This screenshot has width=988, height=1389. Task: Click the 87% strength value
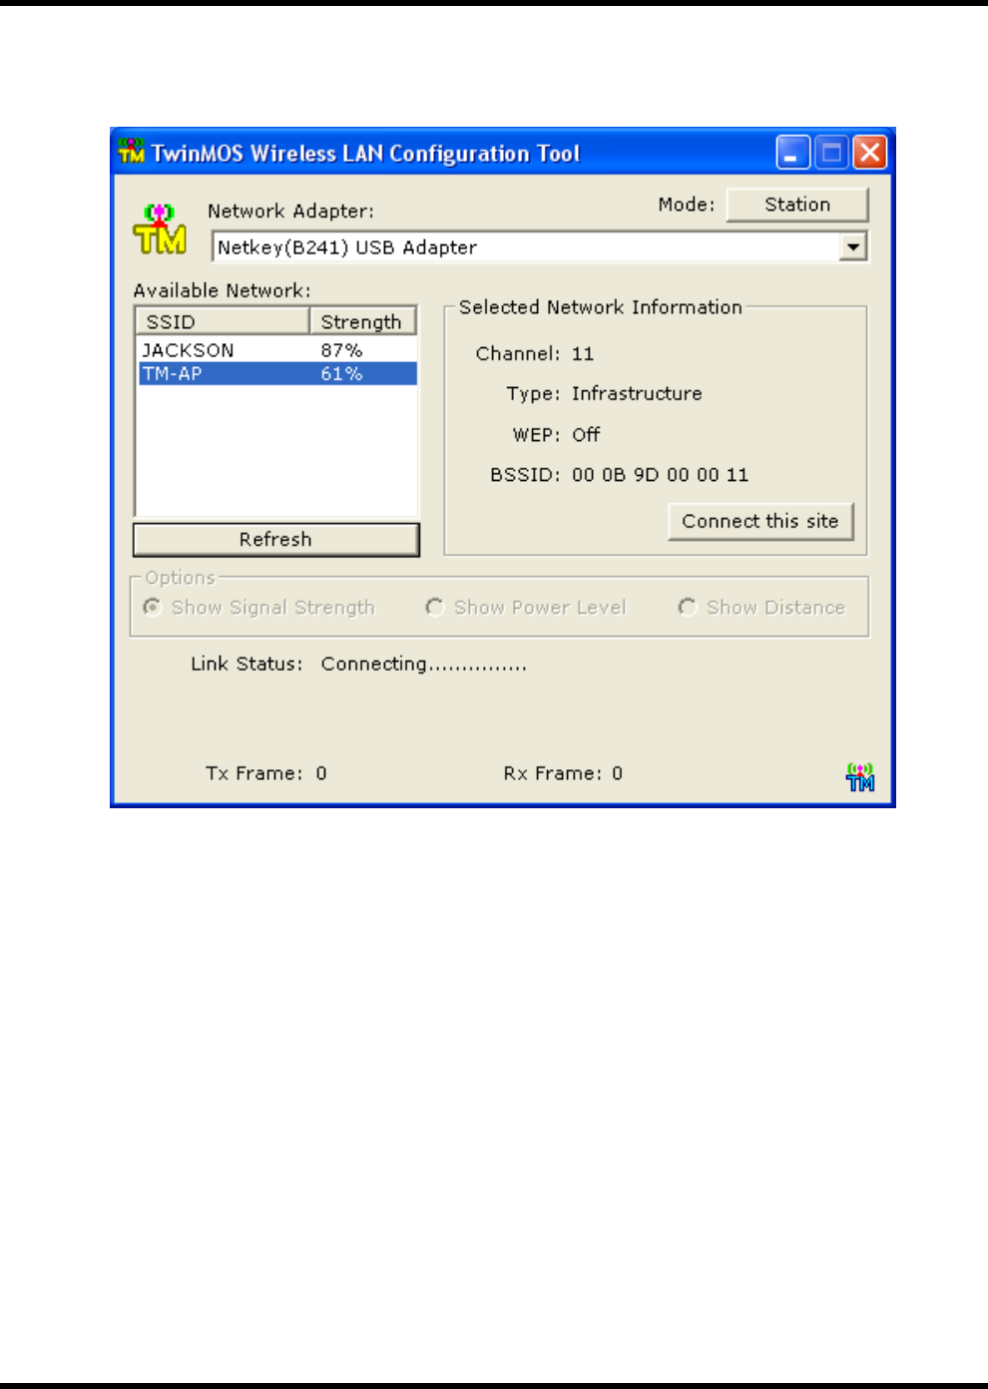click(341, 350)
